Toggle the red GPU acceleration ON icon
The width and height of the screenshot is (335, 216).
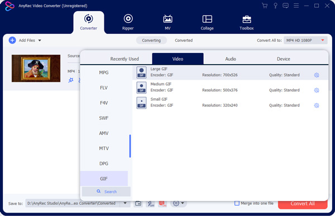(162, 204)
